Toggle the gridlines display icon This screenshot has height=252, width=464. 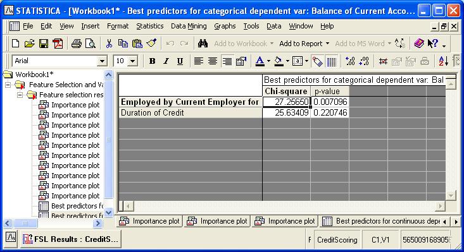coord(332,61)
